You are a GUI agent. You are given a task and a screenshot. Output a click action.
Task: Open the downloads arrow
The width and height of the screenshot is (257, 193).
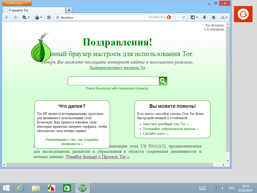pos(204,17)
